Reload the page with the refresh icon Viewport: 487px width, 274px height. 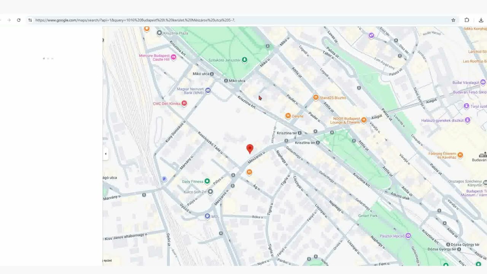19,20
